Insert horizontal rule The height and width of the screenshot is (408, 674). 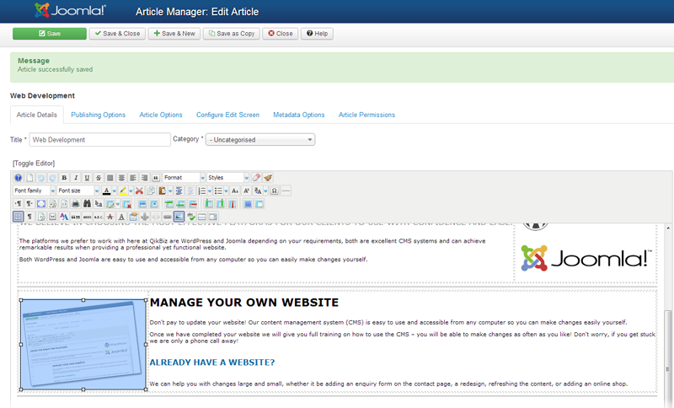[286, 191]
